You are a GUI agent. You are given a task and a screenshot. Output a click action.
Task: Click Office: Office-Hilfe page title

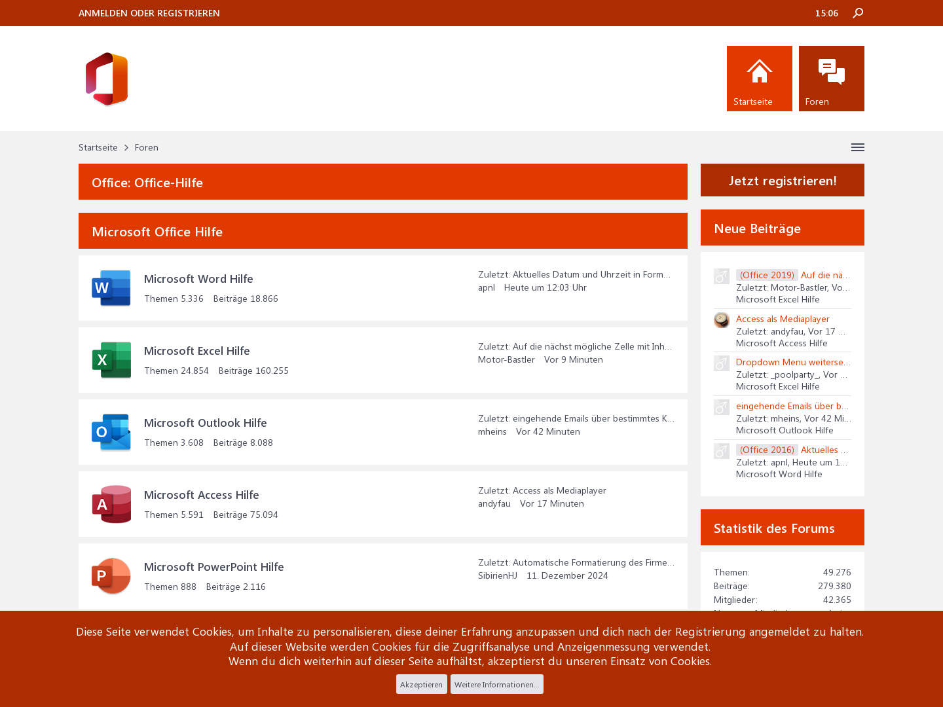click(147, 183)
